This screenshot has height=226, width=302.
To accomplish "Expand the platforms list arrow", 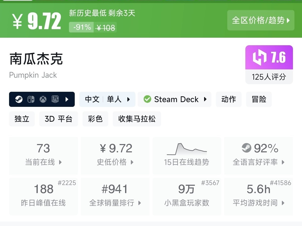I will 67,99.
